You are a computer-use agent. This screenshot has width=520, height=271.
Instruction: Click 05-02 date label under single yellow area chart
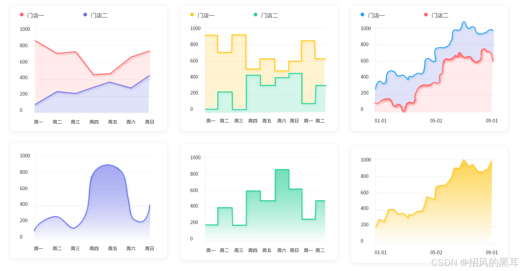436,252
